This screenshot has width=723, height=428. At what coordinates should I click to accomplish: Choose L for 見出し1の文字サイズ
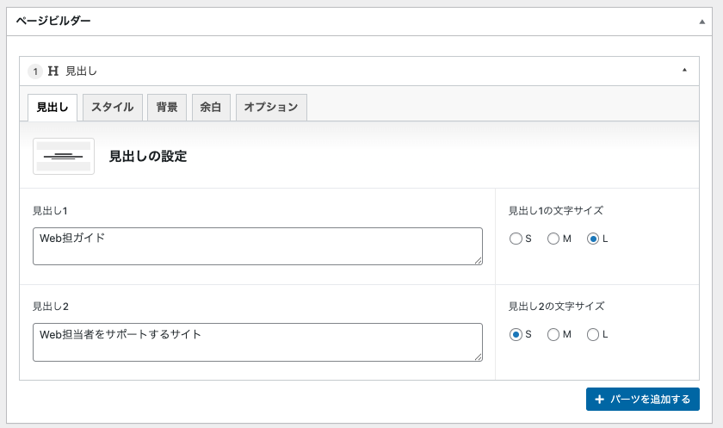(x=592, y=239)
